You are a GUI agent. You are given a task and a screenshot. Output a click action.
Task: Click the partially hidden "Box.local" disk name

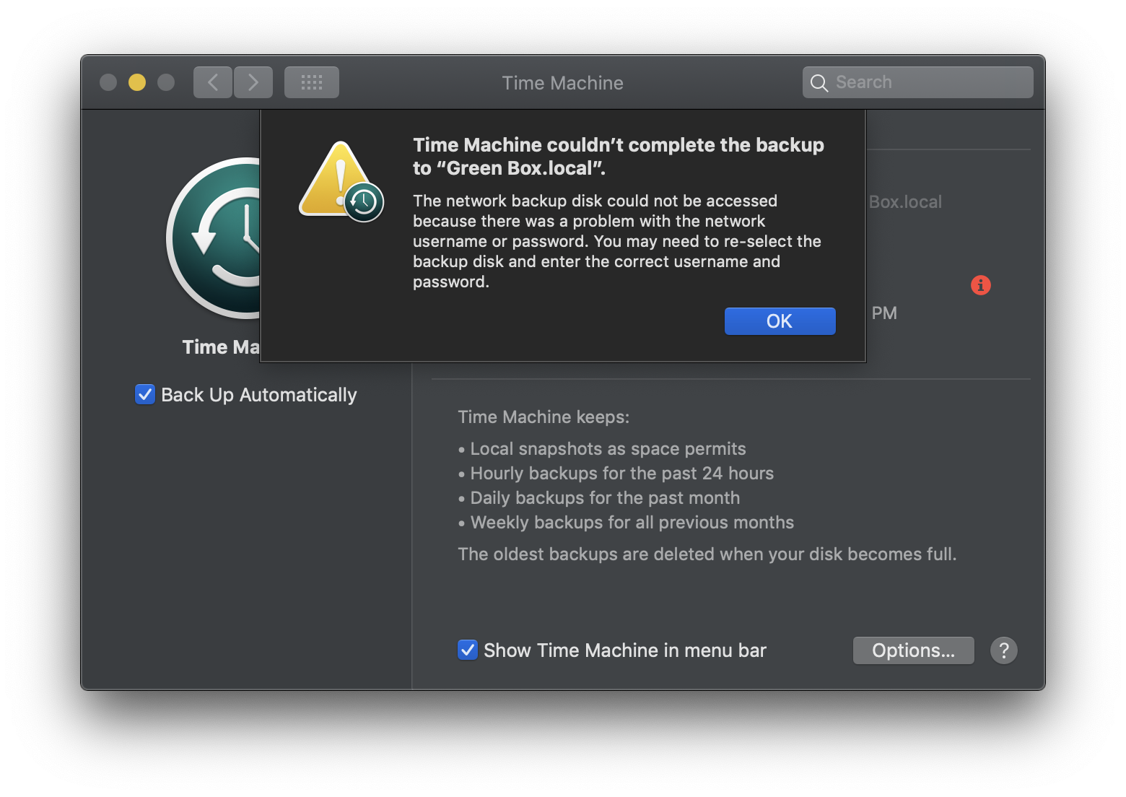(x=905, y=202)
